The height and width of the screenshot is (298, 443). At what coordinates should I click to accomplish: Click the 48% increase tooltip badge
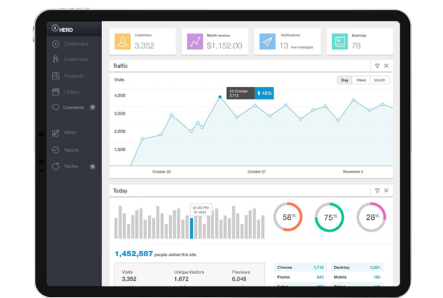264,93
